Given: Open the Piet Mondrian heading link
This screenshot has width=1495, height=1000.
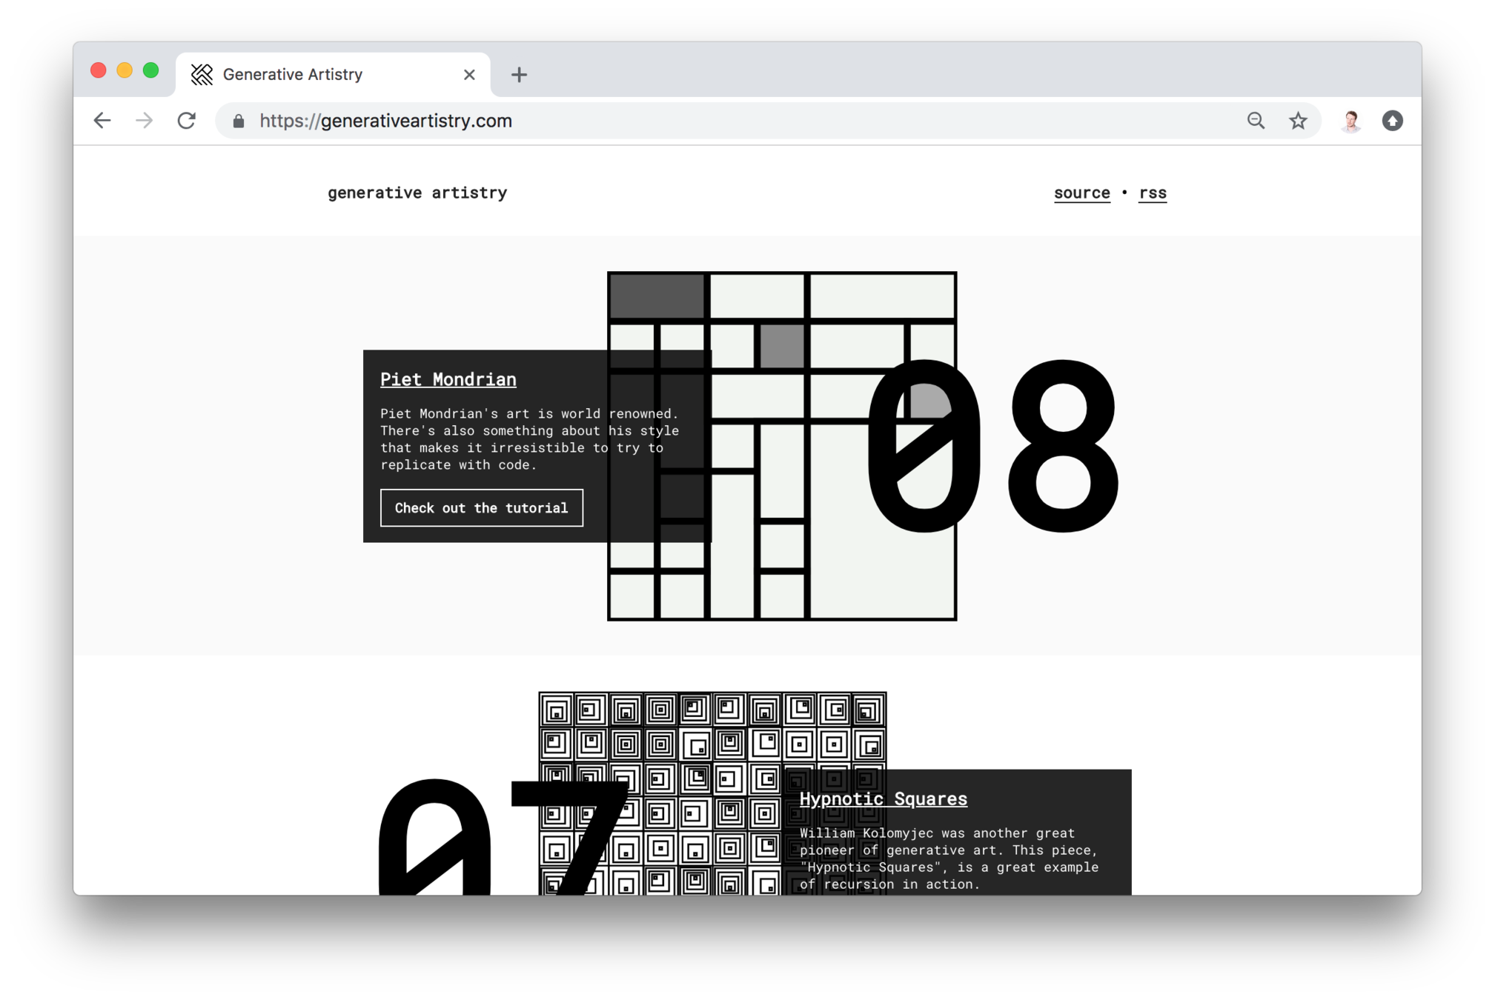Looking at the screenshot, I should pyautogui.click(x=448, y=379).
